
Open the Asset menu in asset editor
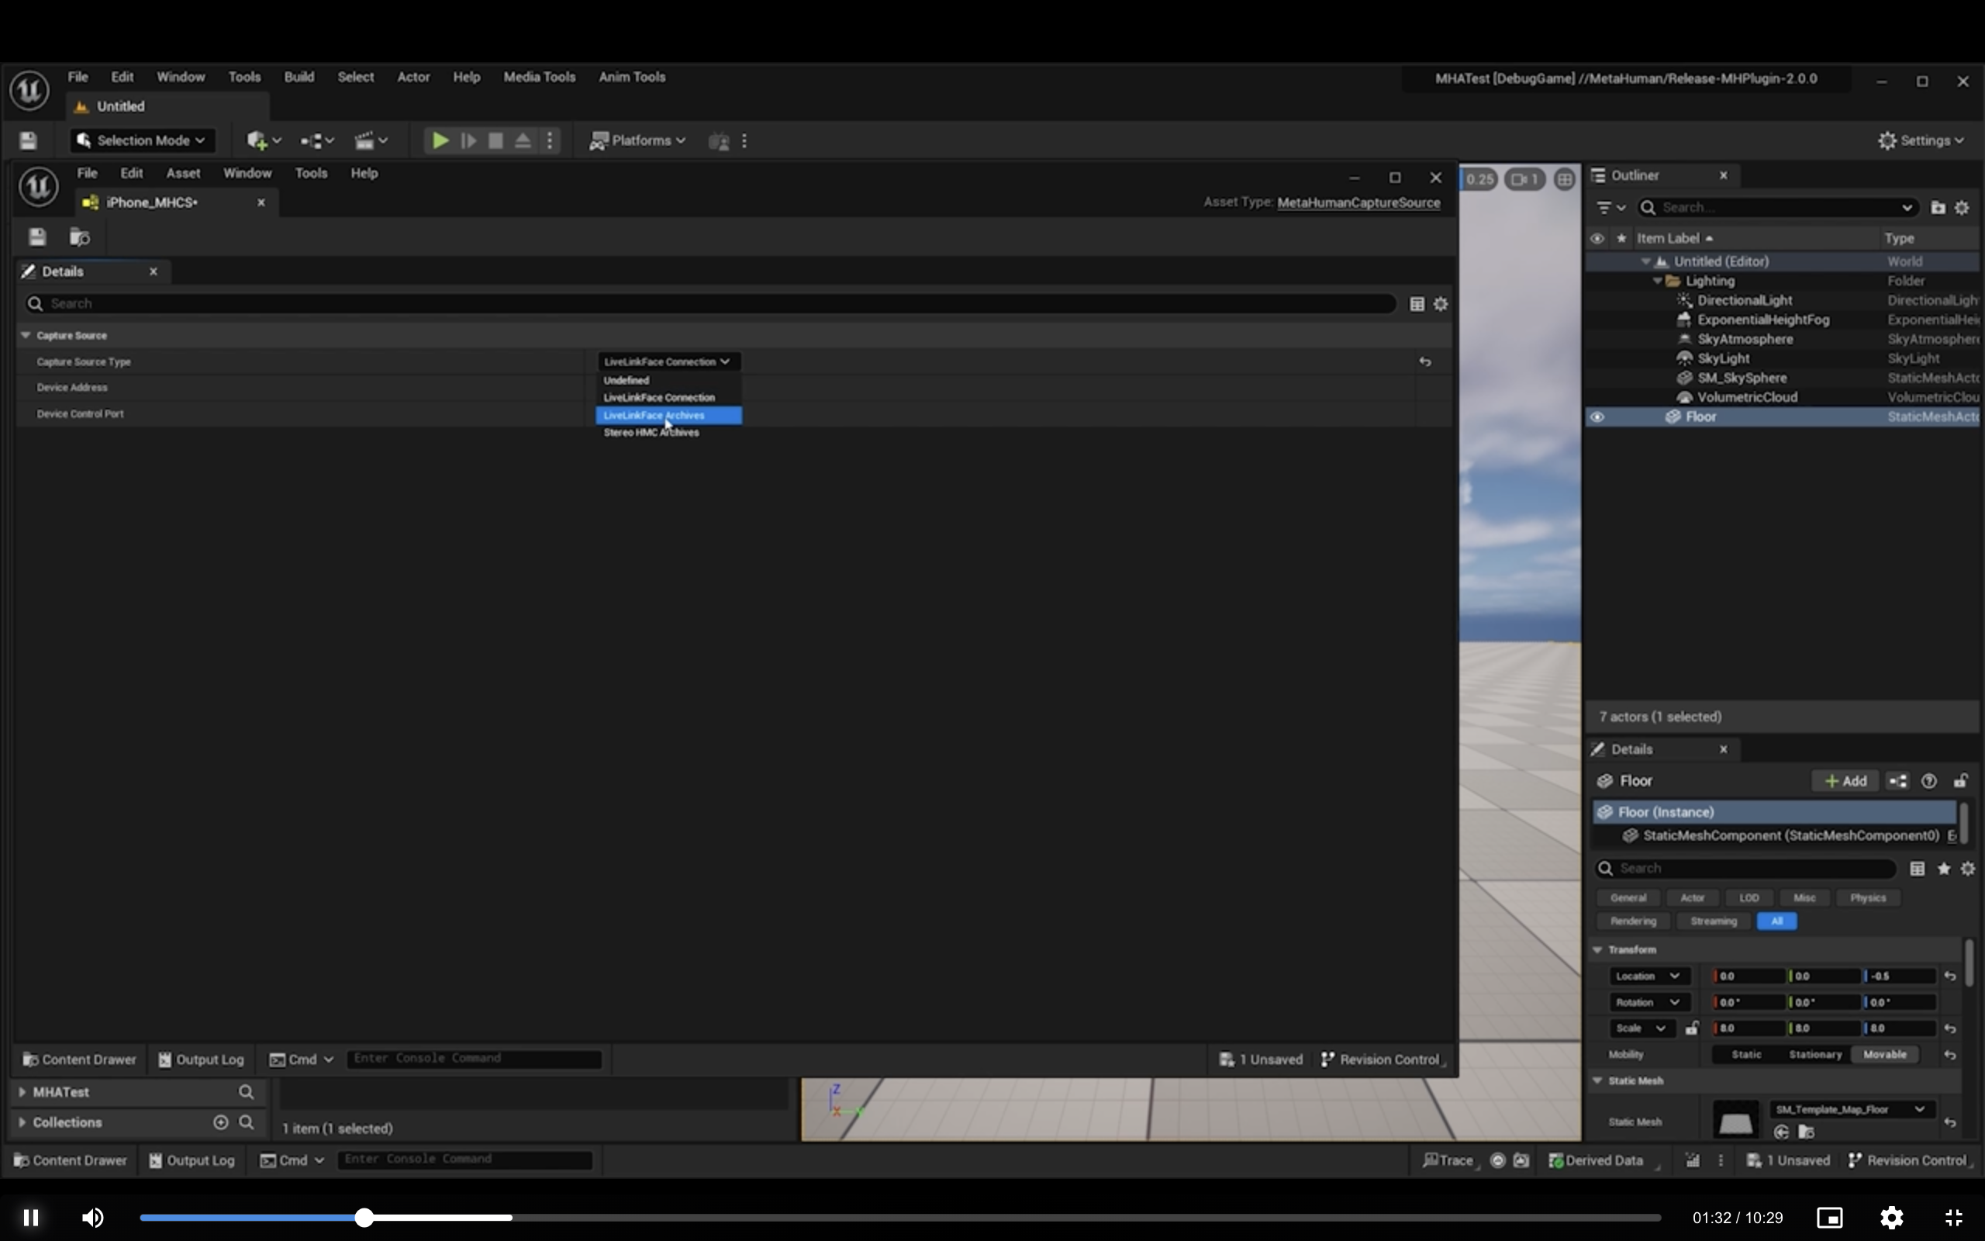183,173
